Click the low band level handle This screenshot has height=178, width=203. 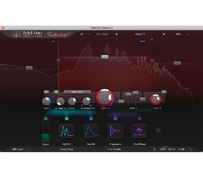point(29,68)
